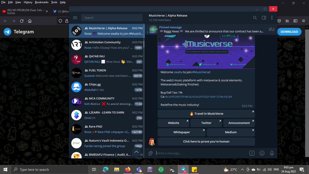Open the Telegram hamburger menu

click(75, 18)
